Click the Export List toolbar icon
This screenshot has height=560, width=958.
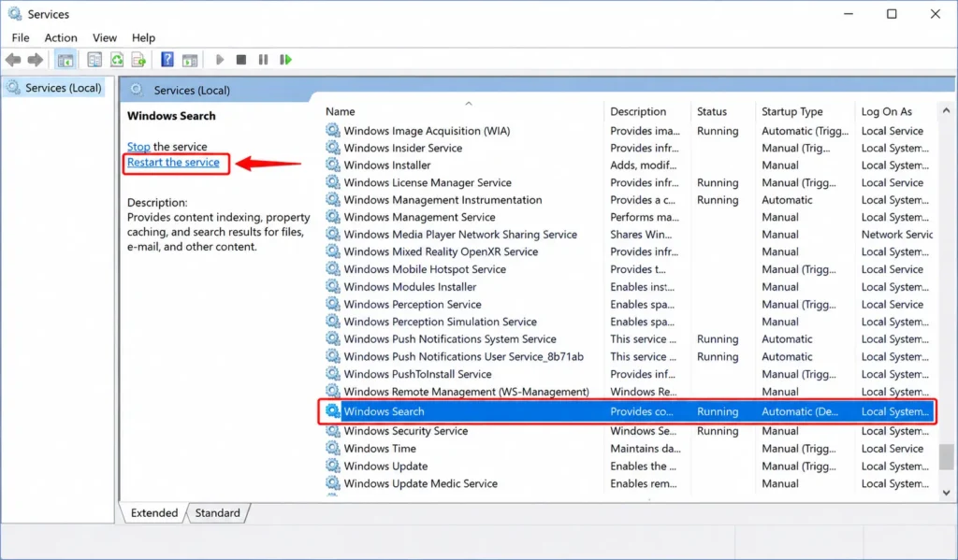(138, 60)
